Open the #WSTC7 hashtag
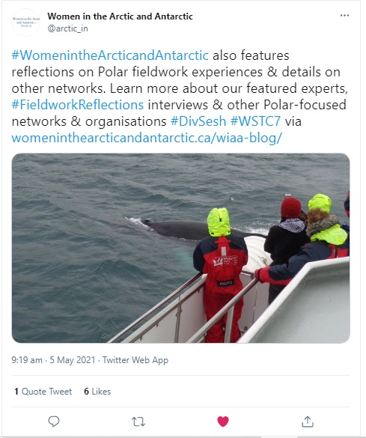The image size is (366, 438). click(255, 121)
